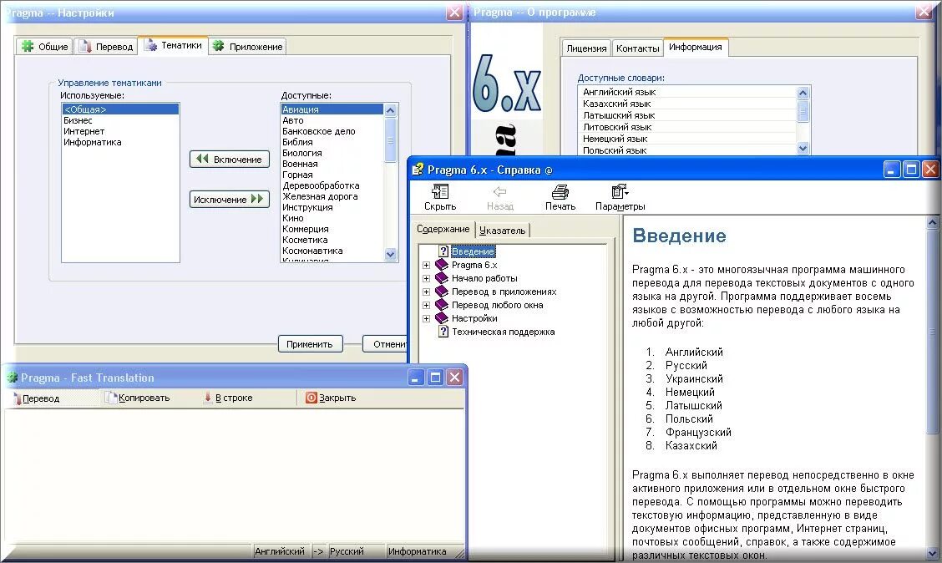The width and height of the screenshot is (942, 563).
Task: Expand 'Перевод в приложениях' tree node
Action: [x=426, y=292]
